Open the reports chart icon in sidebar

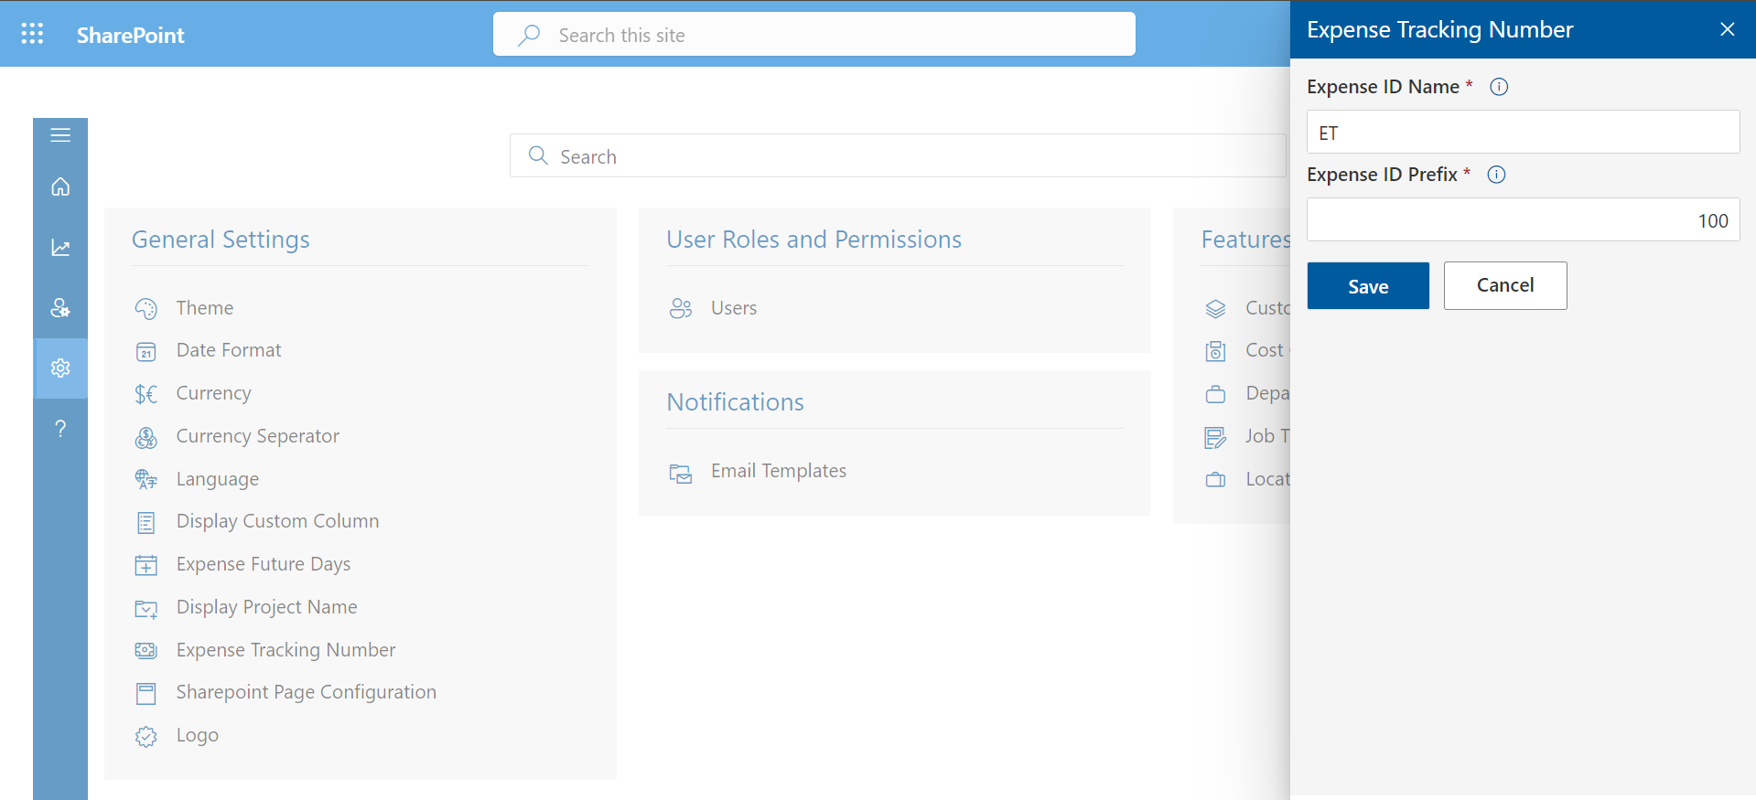(60, 247)
